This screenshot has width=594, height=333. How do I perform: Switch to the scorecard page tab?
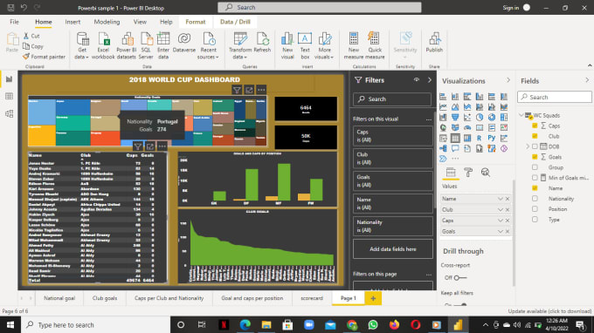(311, 298)
